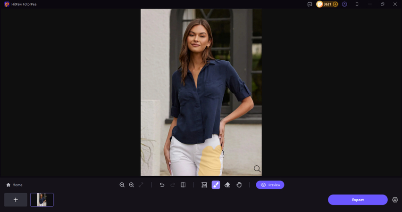Click the Preview button
The height and width of the screenshot is (212, 402).
[x=270, y=185]
